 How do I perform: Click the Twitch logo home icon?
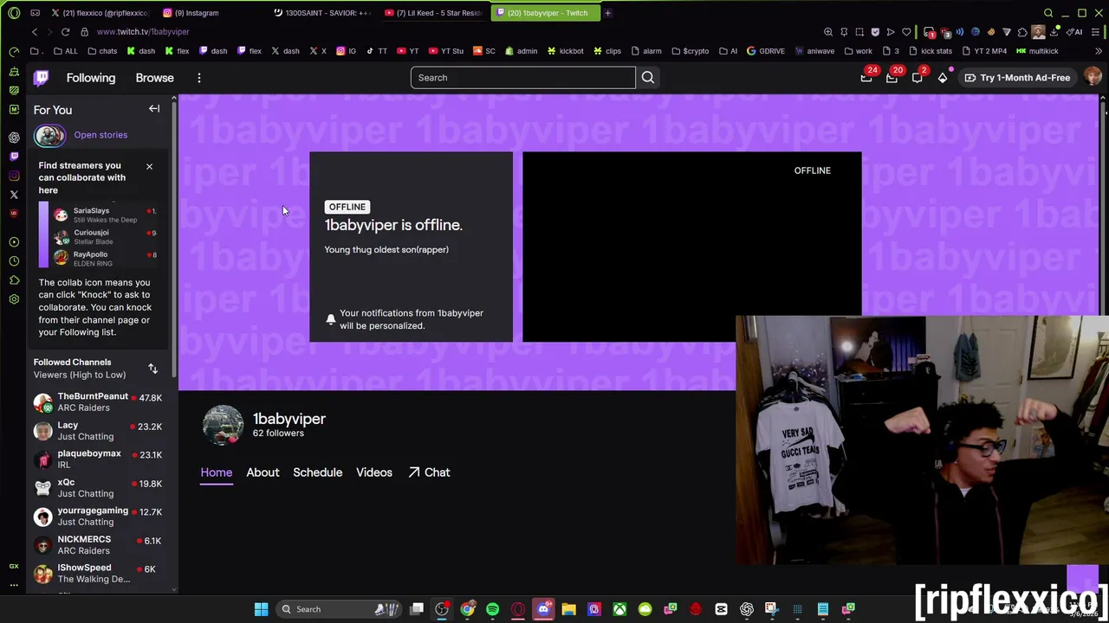(41, 78)
